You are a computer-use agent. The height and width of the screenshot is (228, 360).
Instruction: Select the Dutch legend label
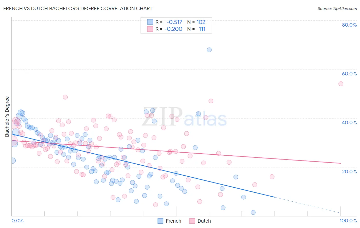click(x=204, y=221)
